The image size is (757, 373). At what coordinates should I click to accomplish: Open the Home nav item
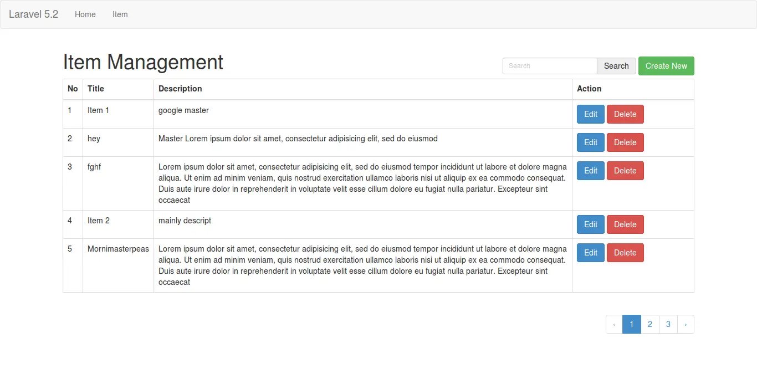tap(85, 14)
